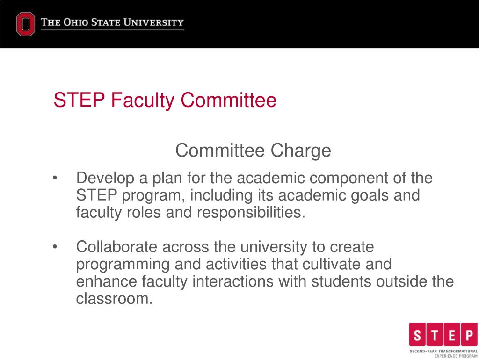Select the 'enhance faculty interactions with students' line
This screenshot has height=359, width=479.
coord(265,281)
